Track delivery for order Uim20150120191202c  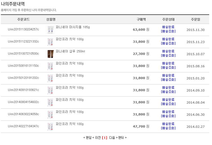[x=168, y=80]
